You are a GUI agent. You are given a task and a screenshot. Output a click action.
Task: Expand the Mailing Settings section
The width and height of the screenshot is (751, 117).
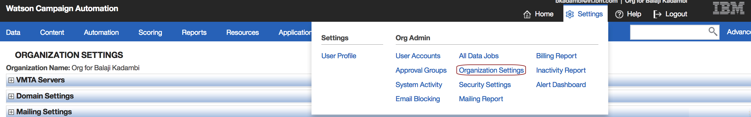[x=11, y=112]
